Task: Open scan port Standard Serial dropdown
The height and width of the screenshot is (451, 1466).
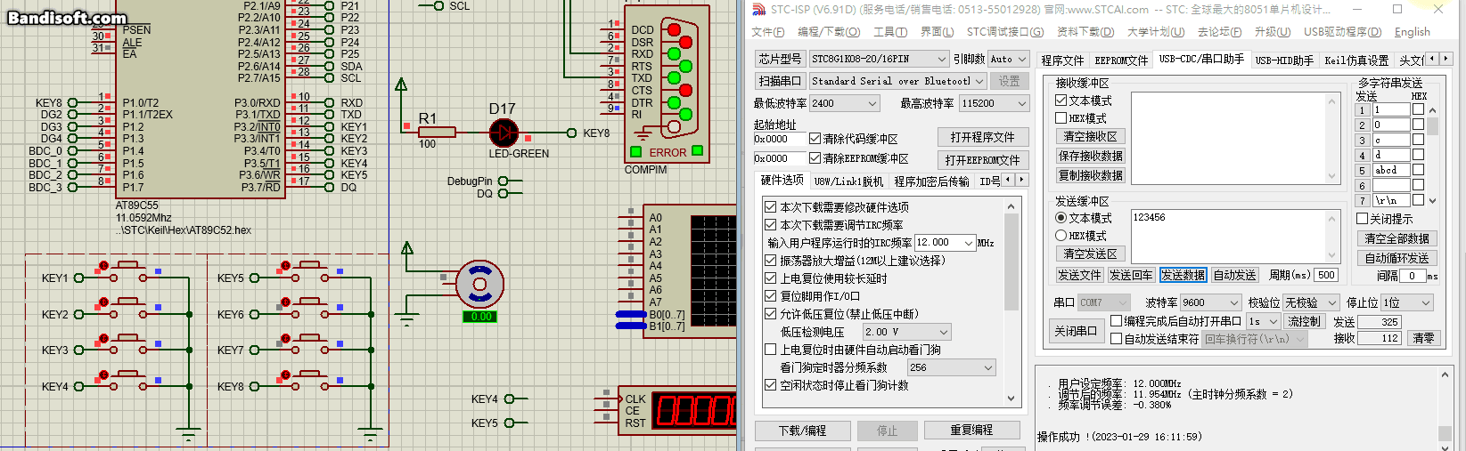Action: coord(897,81)
